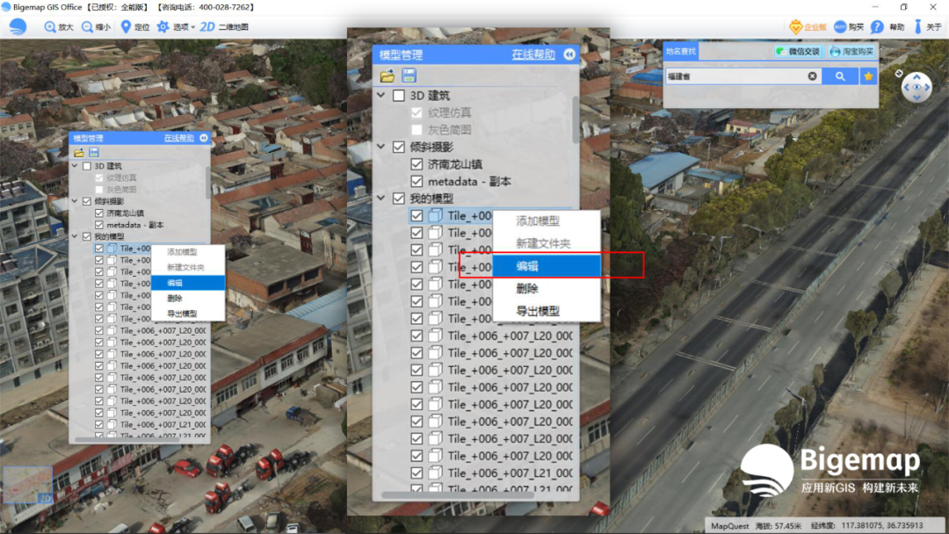
Task: Collapse 我的模型 node in small left panel
Action: (x=75, y=236)
